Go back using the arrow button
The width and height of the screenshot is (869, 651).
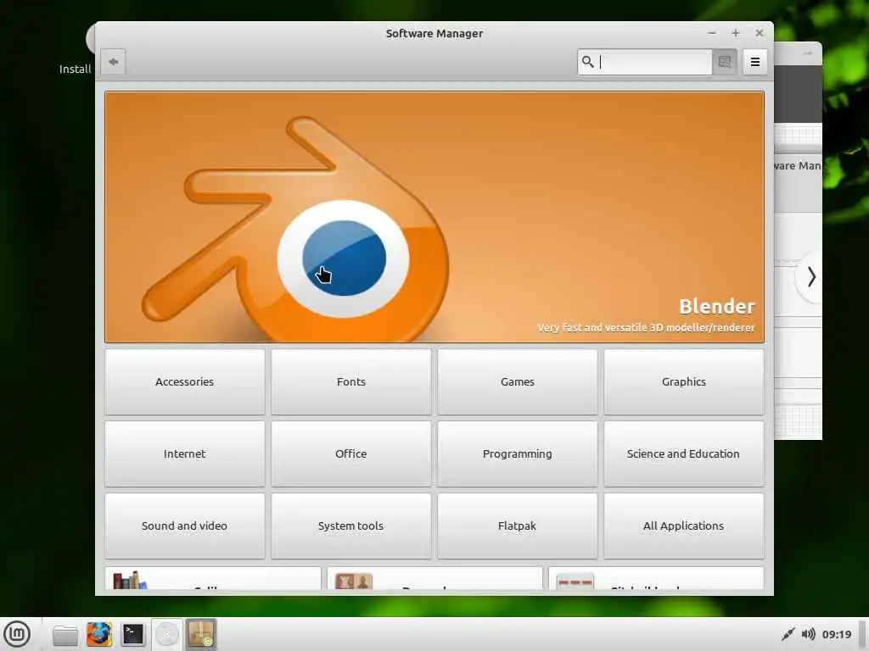point(113,61)
